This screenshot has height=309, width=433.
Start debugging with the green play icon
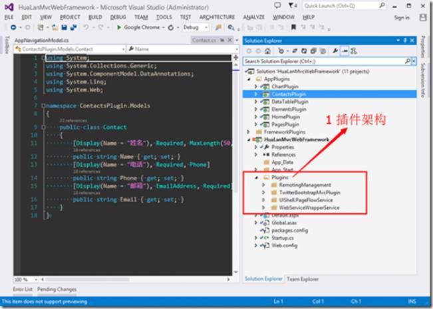(119, 27)
